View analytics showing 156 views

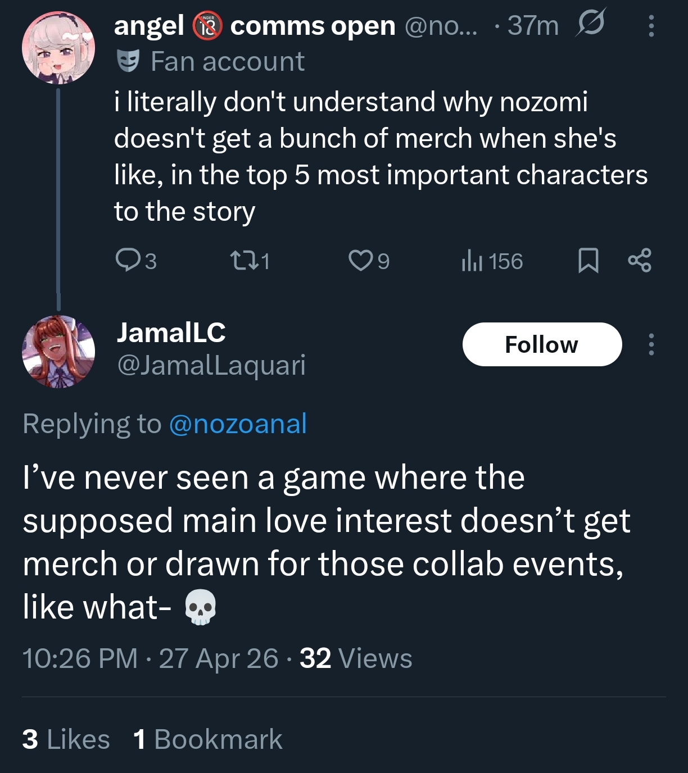click(x=492, y=261)
